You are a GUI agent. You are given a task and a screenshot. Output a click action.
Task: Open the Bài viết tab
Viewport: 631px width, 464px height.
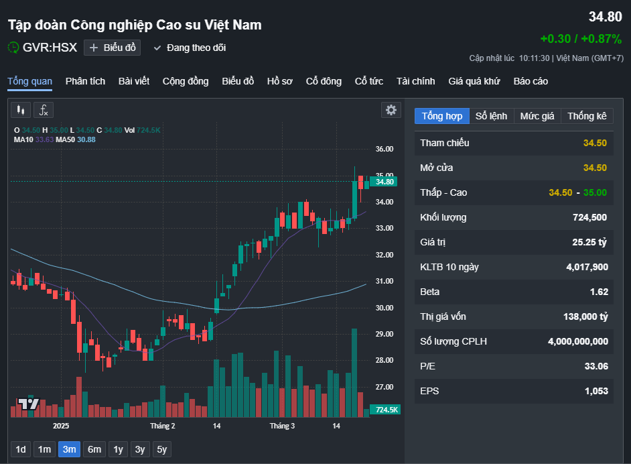134,81
